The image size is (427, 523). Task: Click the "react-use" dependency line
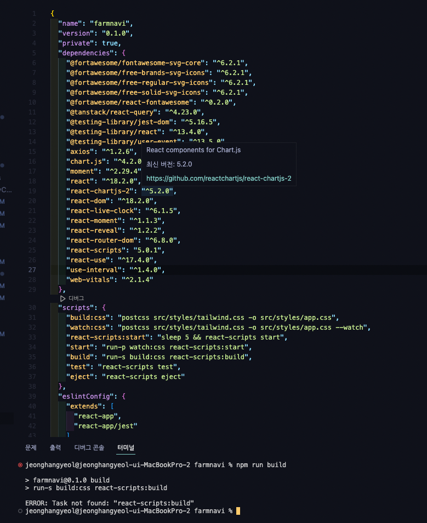tap(111, 260)
